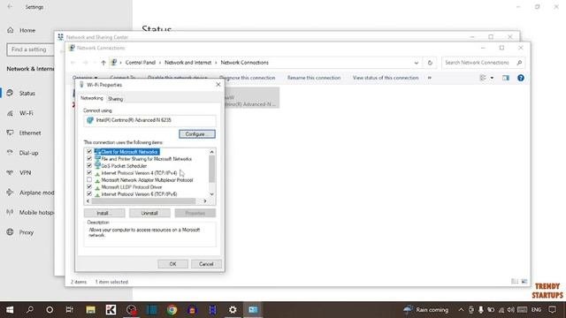
Task: Select Internet Protocol Version 4 (TCP/IPv4) item
Action: tap(139, 173)
